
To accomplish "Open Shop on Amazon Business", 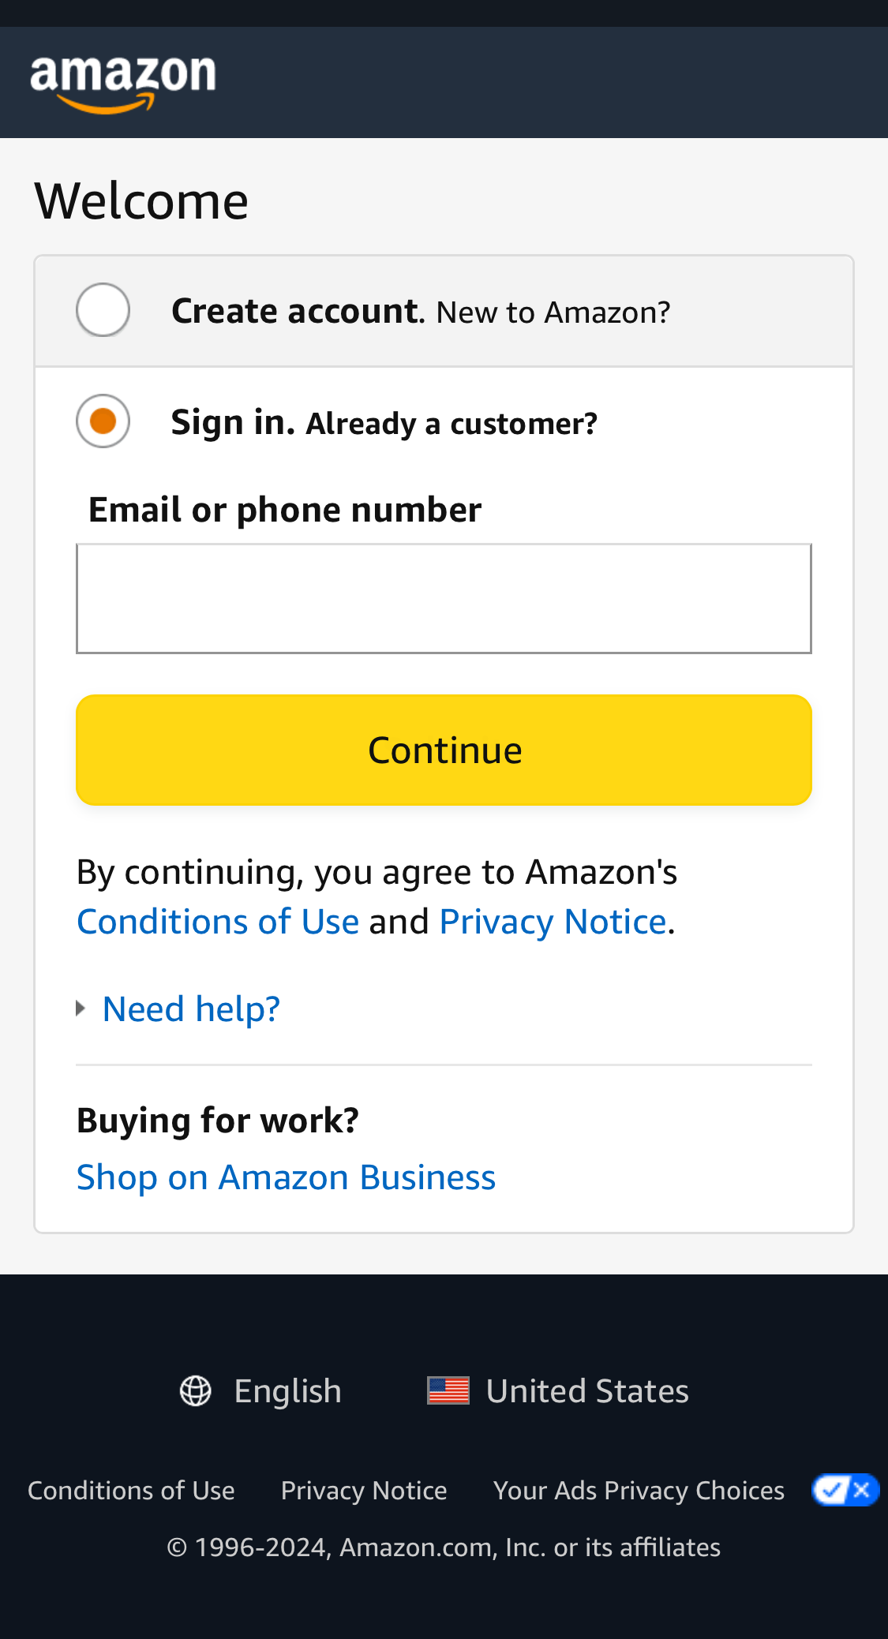I will pyautogui.click(x=286, y=1177).
